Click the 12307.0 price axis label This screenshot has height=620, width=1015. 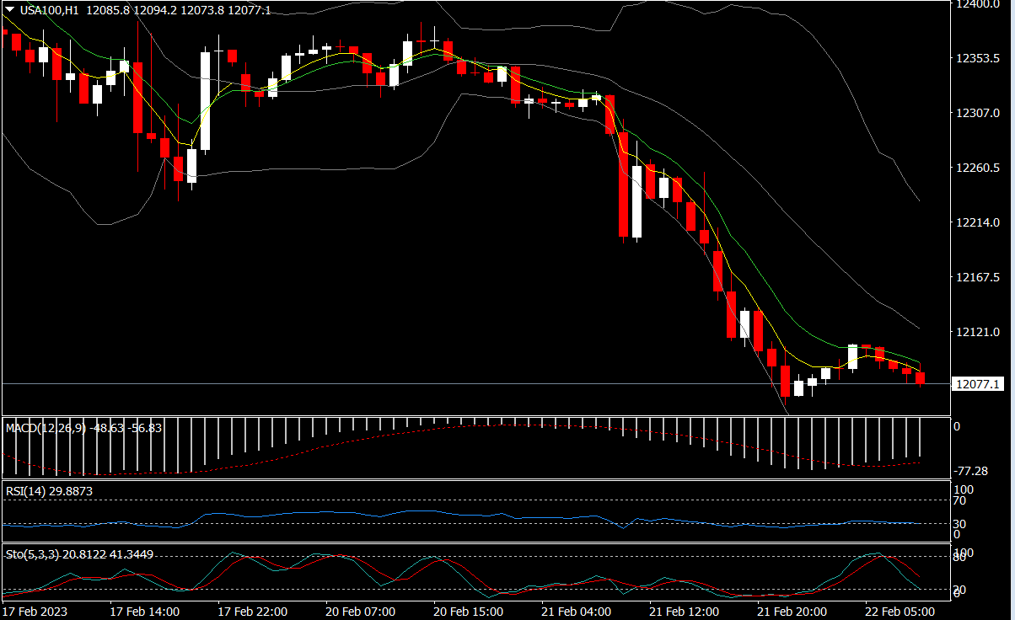click(976, 113)
